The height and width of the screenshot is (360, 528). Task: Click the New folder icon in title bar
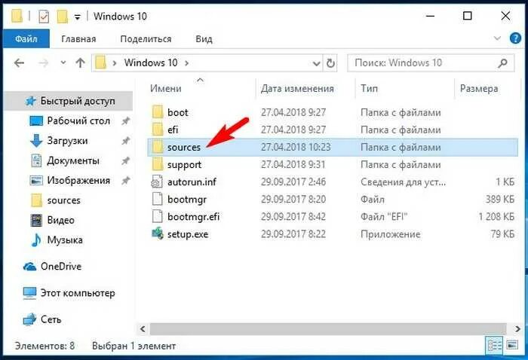tap(63, 16)
